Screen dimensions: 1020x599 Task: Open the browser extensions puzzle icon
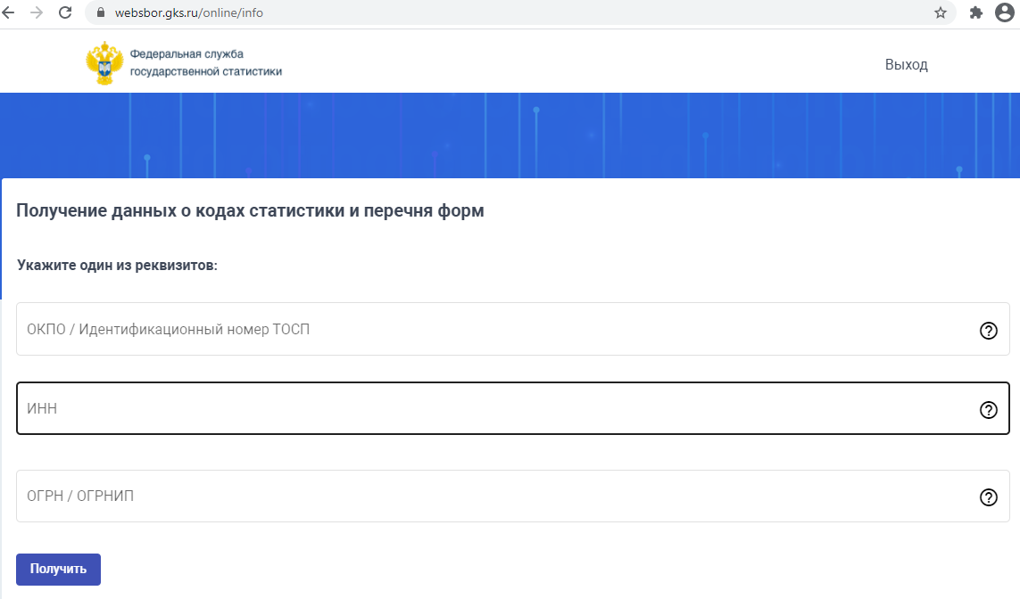click(x=975, y=12)
